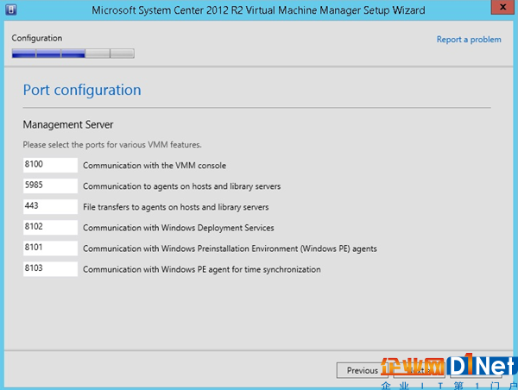Click the Configuration step label
The width and height of the screenshot is (518, 390).
point(37,38)
